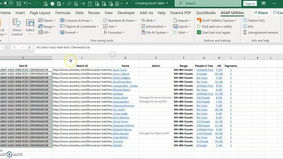This screenshot has height=159, width=283.
Task: Open the Columns & Rows menu
Action: tap(76, 21)
